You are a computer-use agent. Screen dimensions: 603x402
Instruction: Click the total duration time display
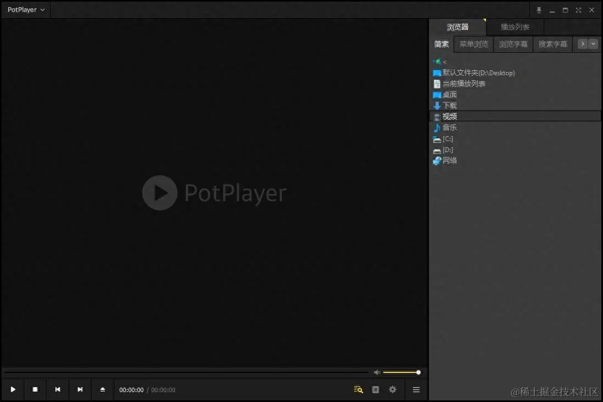(x=163, y=390)
